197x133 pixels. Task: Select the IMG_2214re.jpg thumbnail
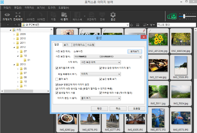pyautogui.click(x=158, y=67)
